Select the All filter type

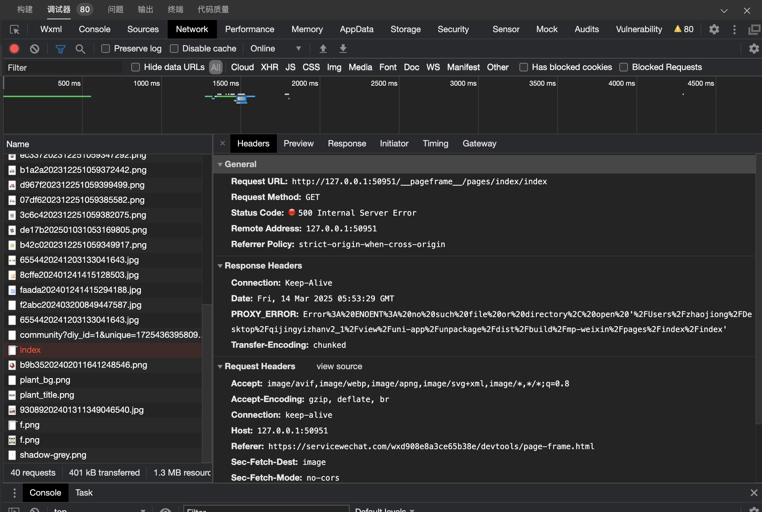215,67
